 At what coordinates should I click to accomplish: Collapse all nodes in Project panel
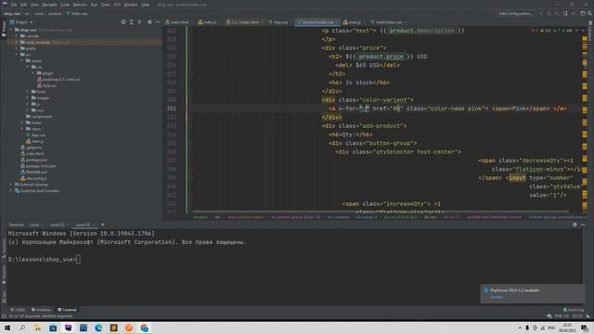pos(139,22)
